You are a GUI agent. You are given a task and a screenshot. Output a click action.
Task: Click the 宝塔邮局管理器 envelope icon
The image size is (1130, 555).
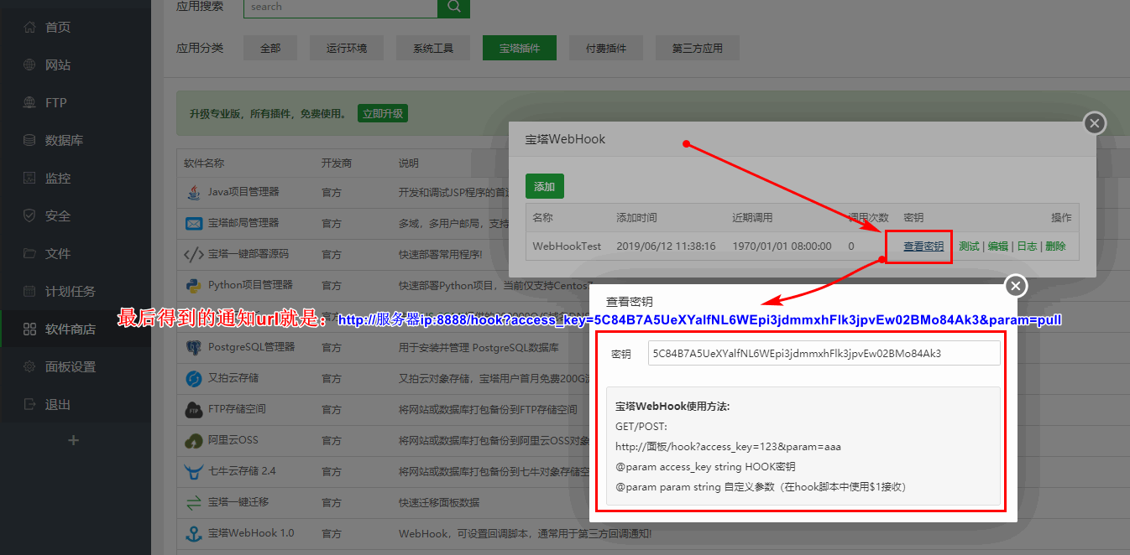(x=193, y=223)
